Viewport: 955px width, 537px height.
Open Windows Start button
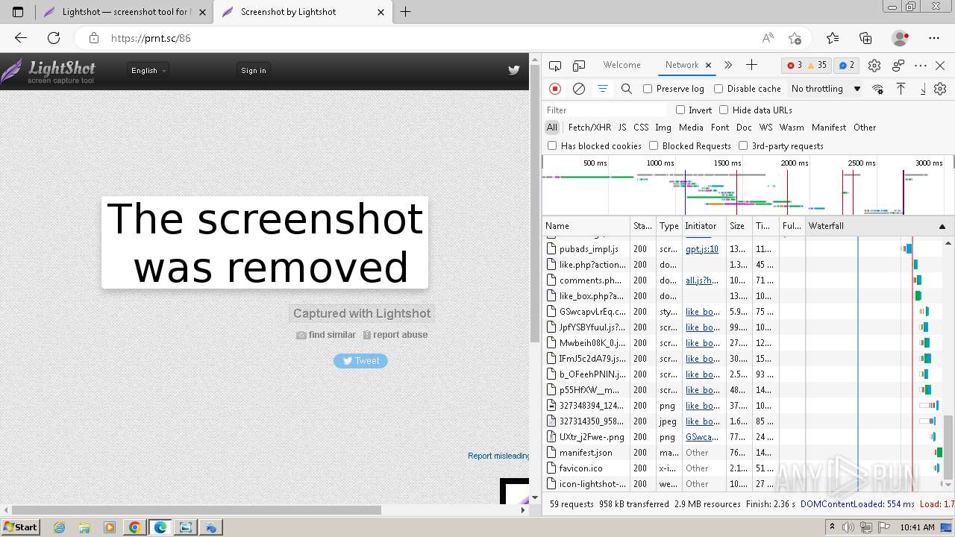(20, 527)
